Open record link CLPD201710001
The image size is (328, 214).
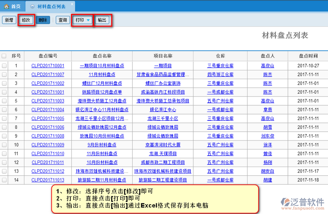pyautogui.click(x=48, y=66)
